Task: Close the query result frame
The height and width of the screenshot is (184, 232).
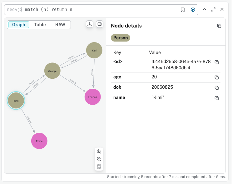Action: click(222, 9)
